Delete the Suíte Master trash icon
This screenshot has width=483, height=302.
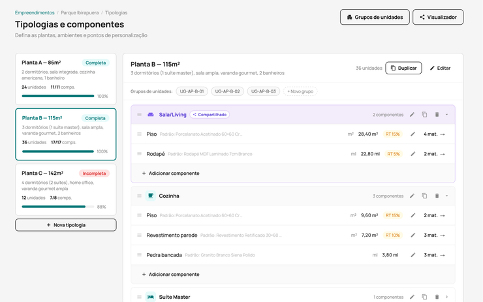pos(437,297)
